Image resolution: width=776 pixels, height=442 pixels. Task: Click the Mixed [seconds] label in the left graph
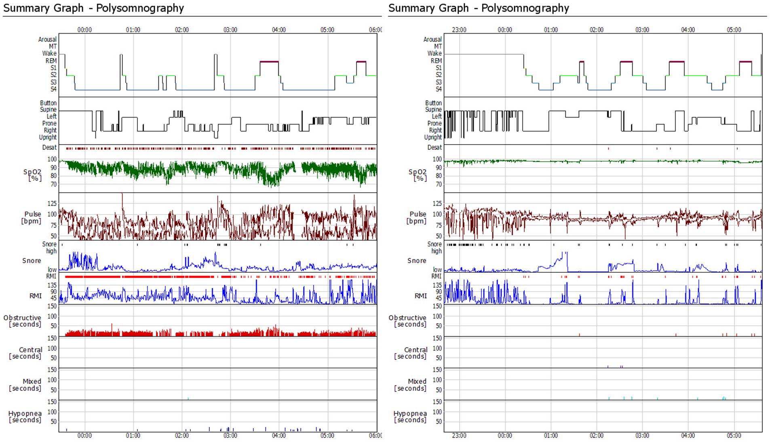point(25,385)
